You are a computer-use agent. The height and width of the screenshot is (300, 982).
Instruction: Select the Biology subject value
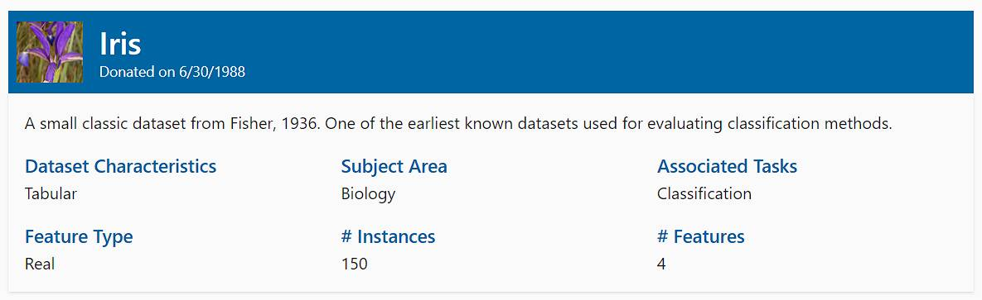[x=368, y=194]
